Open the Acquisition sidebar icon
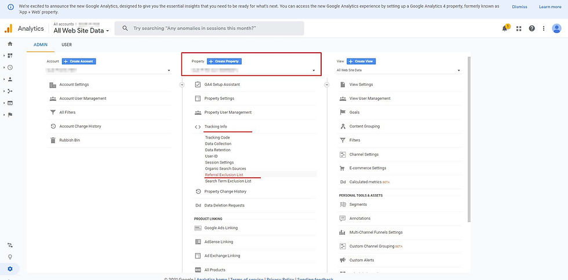Image resolution: width=568 pixels, height=280 pixels. point(10,91)
